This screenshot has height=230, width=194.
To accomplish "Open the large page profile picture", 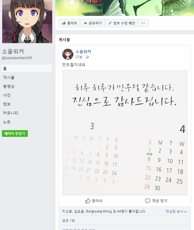I will [x=27, y=21].
